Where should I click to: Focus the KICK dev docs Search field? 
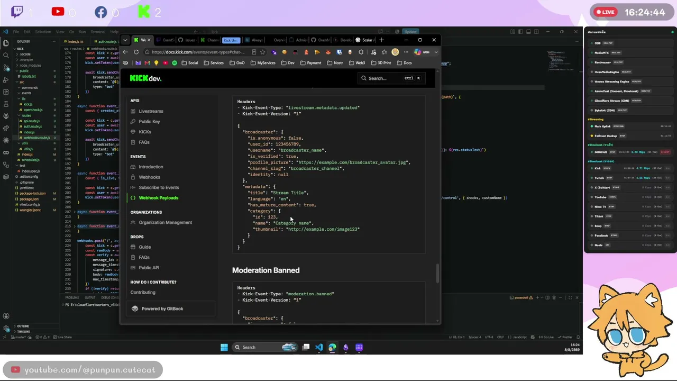click(391, 78)
